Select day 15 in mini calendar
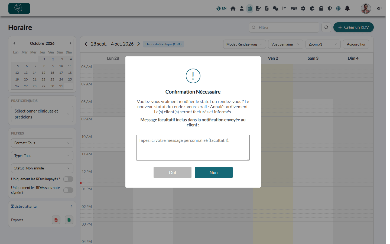This screenshot has height=244, width=390. (x=43, y=73)
